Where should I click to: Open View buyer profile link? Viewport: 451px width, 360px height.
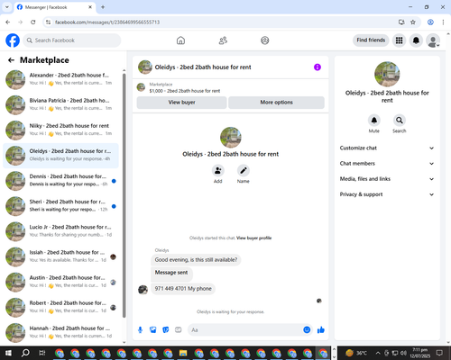[253, 238]
